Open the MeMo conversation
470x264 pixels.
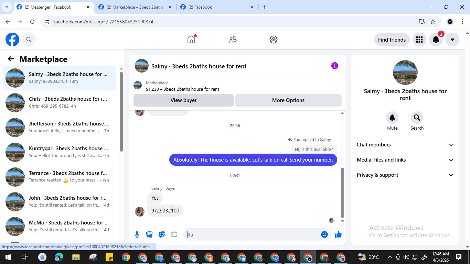[x=59, y=227]
